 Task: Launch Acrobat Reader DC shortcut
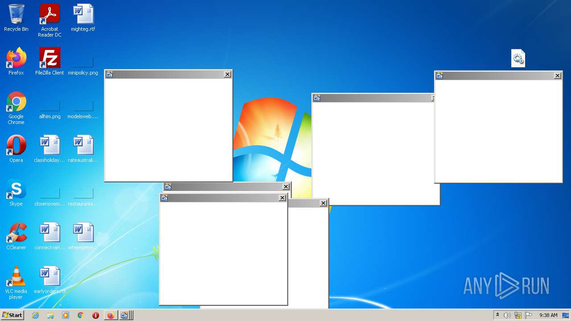[x=50, y=20]
